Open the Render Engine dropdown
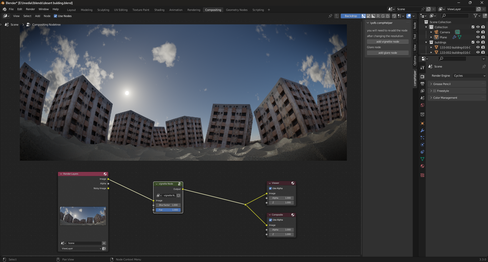Viewport: 488px width, 262px height. coord(469,75)
